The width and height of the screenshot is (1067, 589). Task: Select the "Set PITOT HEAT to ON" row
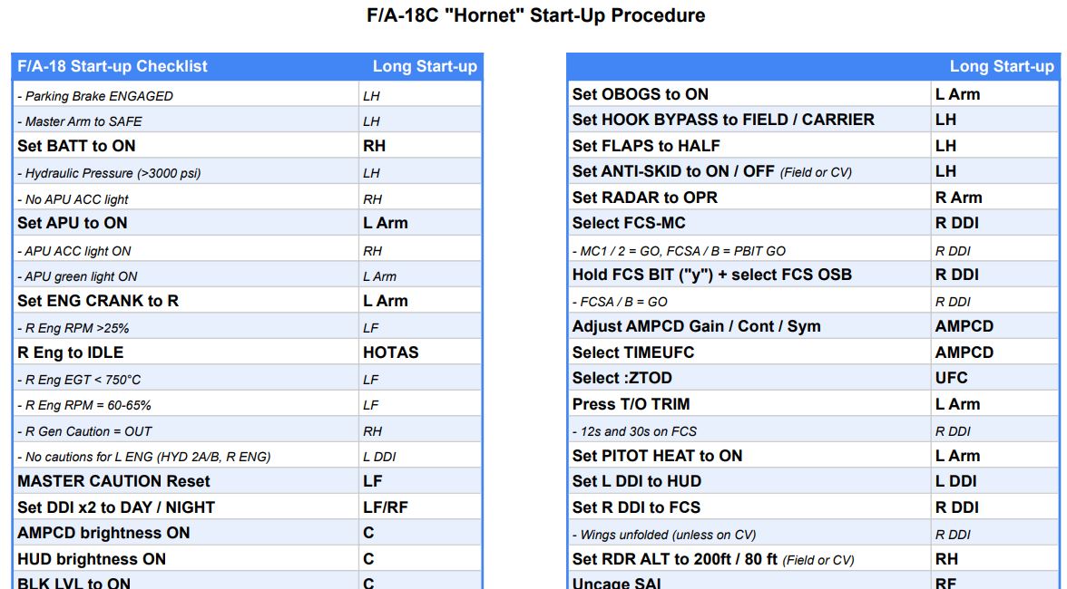point(657,456)
